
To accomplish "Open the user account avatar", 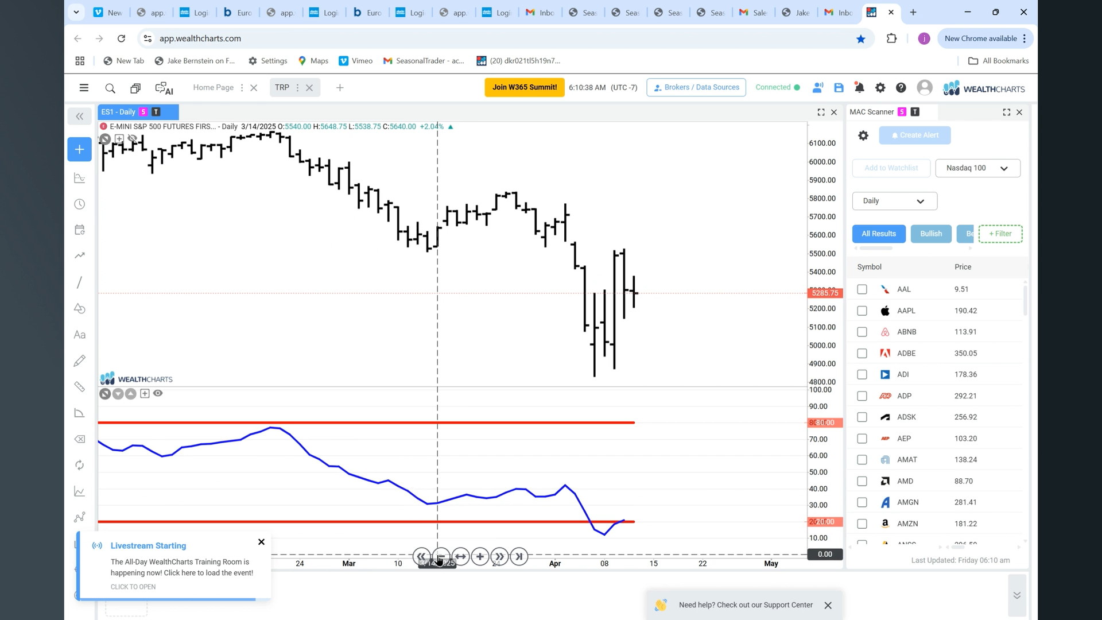I will click(x=924, y=87).
